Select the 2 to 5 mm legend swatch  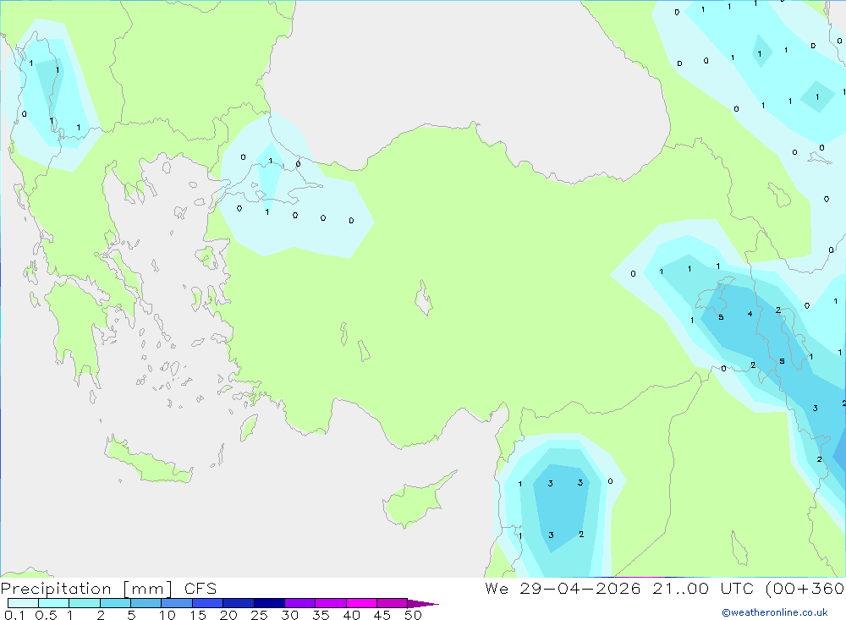point(115,603)
